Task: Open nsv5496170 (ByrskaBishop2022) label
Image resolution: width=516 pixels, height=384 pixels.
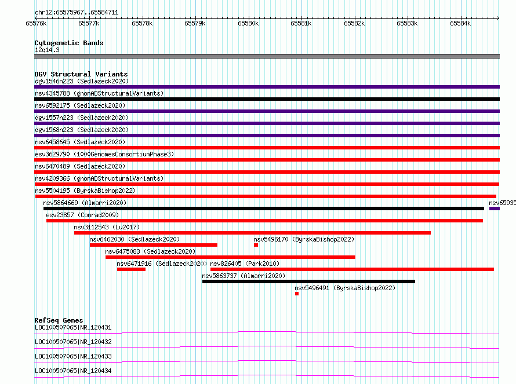Action: coord(304,239)
